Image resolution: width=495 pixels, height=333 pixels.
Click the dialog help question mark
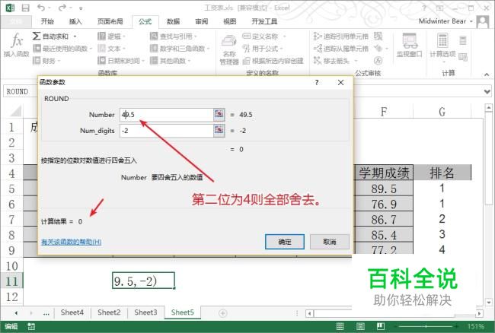[317, 83]
